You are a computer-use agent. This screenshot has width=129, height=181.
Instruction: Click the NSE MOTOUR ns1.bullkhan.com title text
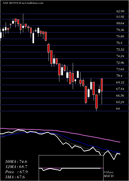pyautogui.click(x=23, y=3)
